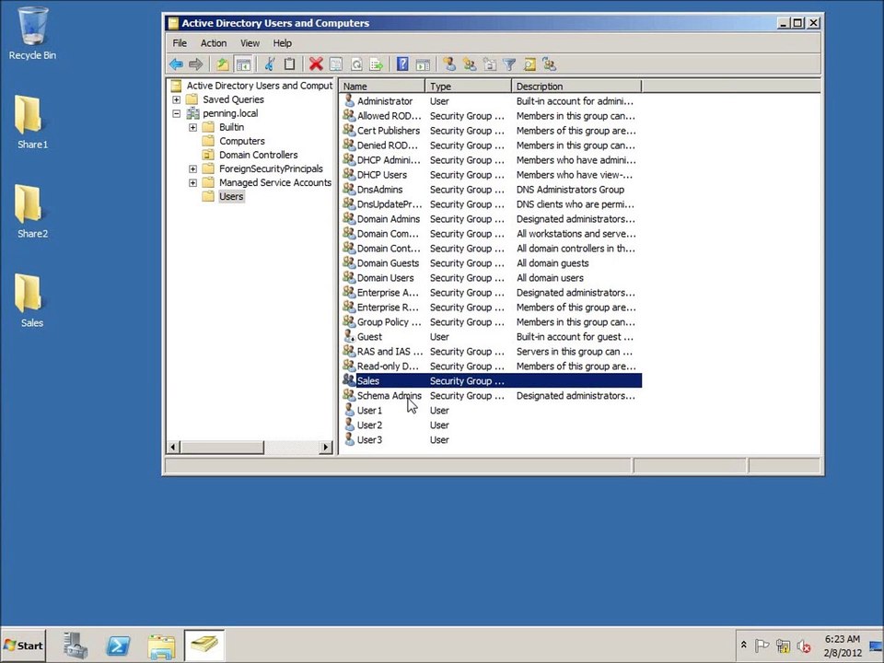884x663 pixels.
Task: Select the Sales desktop folder
Action: tap(32, 300)
